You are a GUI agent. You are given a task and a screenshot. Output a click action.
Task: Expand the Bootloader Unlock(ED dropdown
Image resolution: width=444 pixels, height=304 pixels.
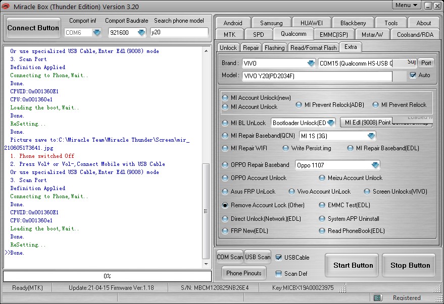coord(331,123)
